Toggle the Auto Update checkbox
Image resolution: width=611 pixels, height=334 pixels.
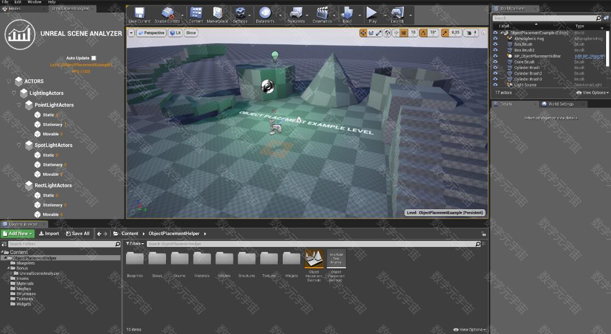point(94,58)
